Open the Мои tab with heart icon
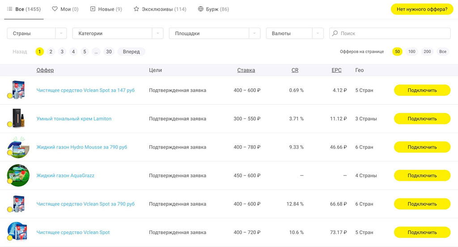Viewport: 458px width, 247px height. pos(65,9)
